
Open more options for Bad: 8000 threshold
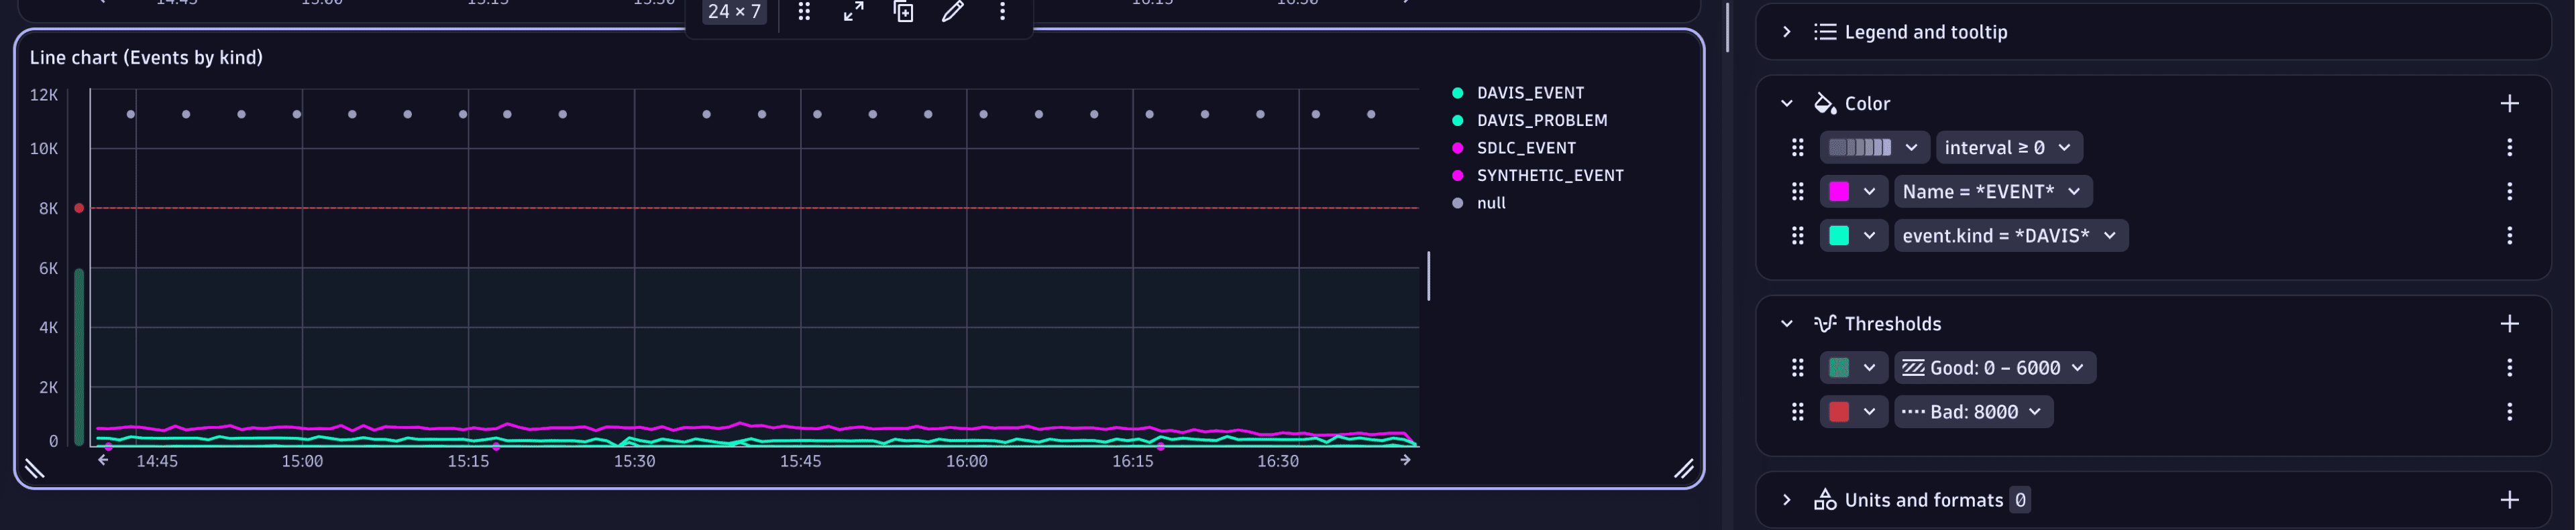(2508, 412)
